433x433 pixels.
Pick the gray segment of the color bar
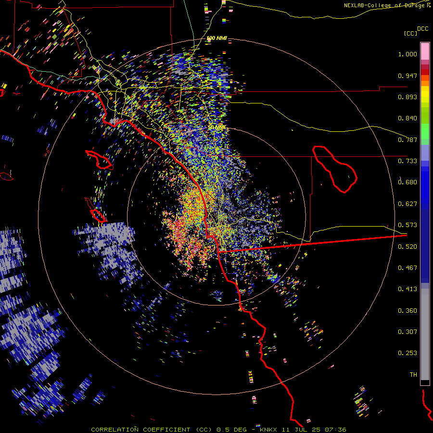[425, 334]
